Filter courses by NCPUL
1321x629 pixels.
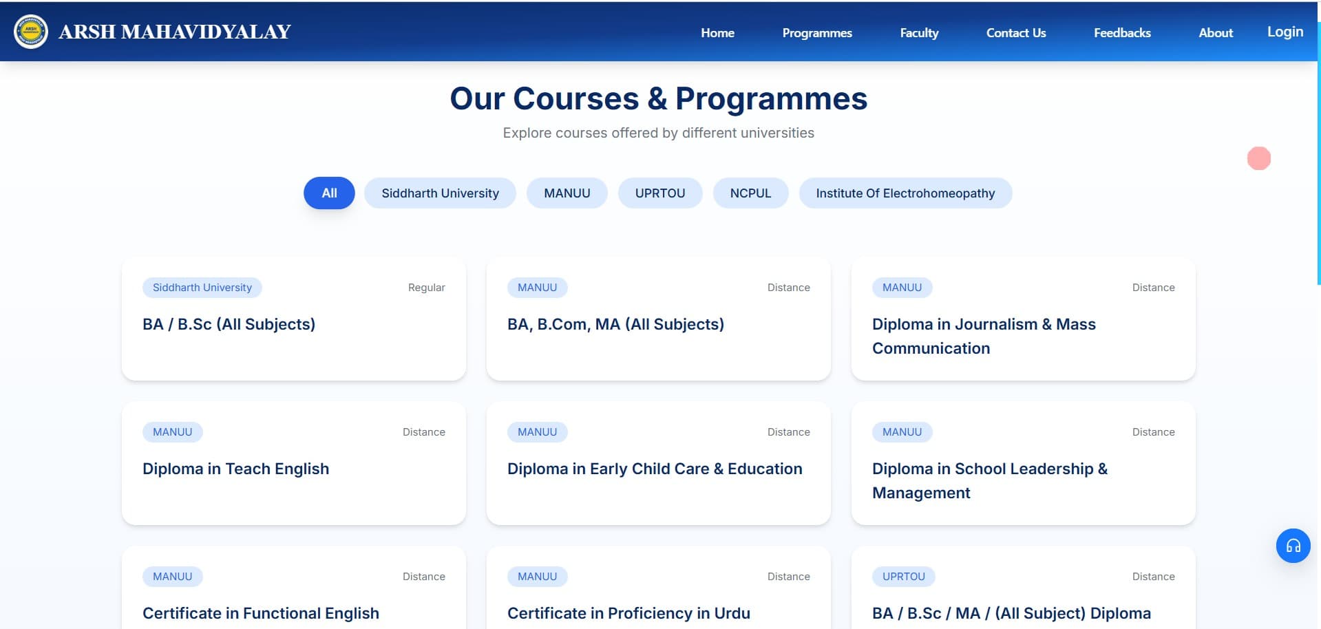[x=750, y=193]
